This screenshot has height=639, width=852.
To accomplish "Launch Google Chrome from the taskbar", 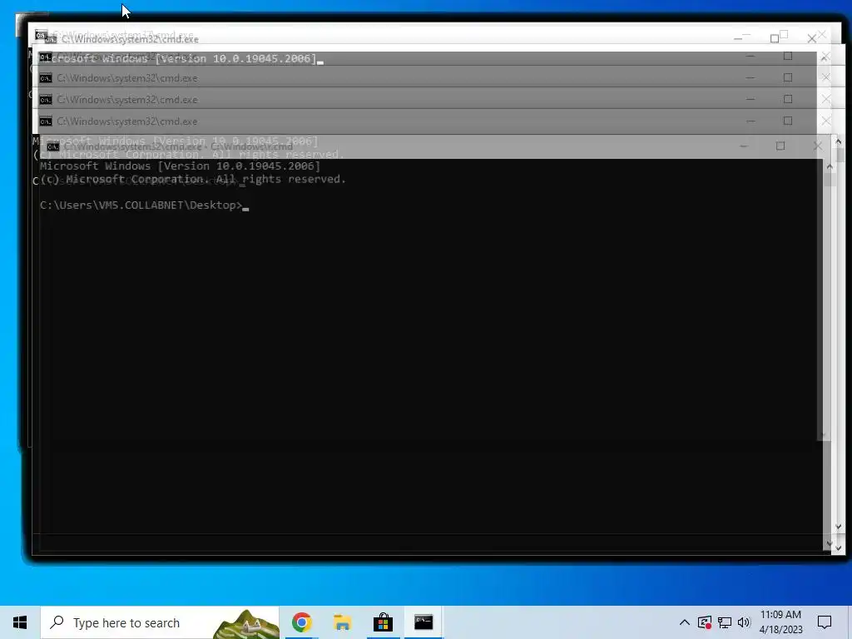I will click(301, 622).
